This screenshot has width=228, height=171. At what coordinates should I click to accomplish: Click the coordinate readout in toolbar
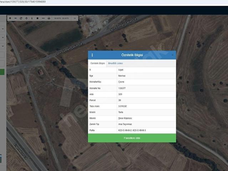(x=61, y=18)
